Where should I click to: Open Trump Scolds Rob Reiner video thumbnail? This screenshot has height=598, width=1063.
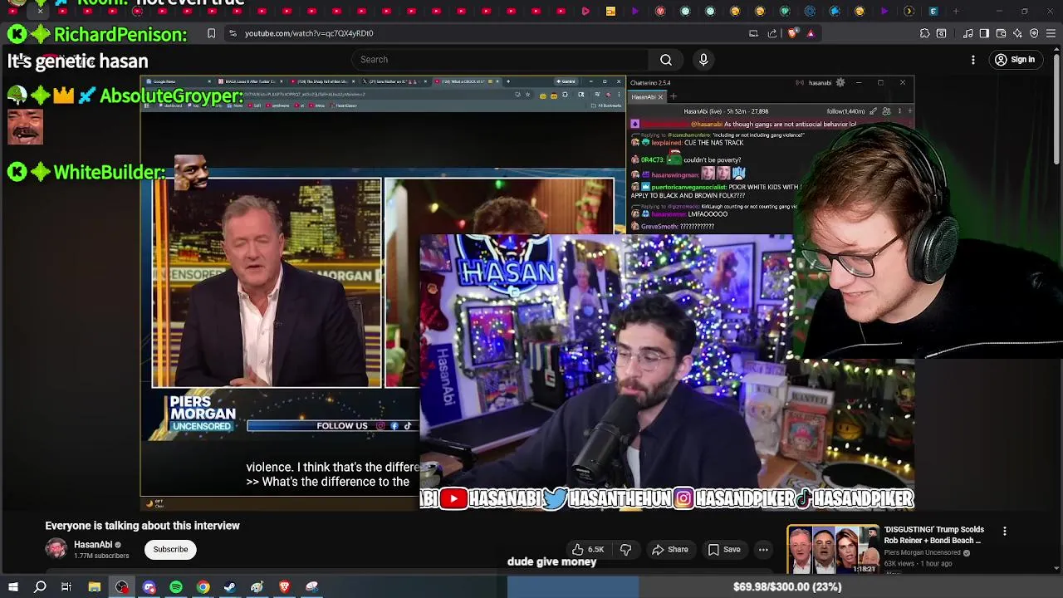(833, 549)
